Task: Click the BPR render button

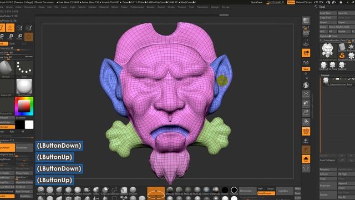Action: (306, 21)
